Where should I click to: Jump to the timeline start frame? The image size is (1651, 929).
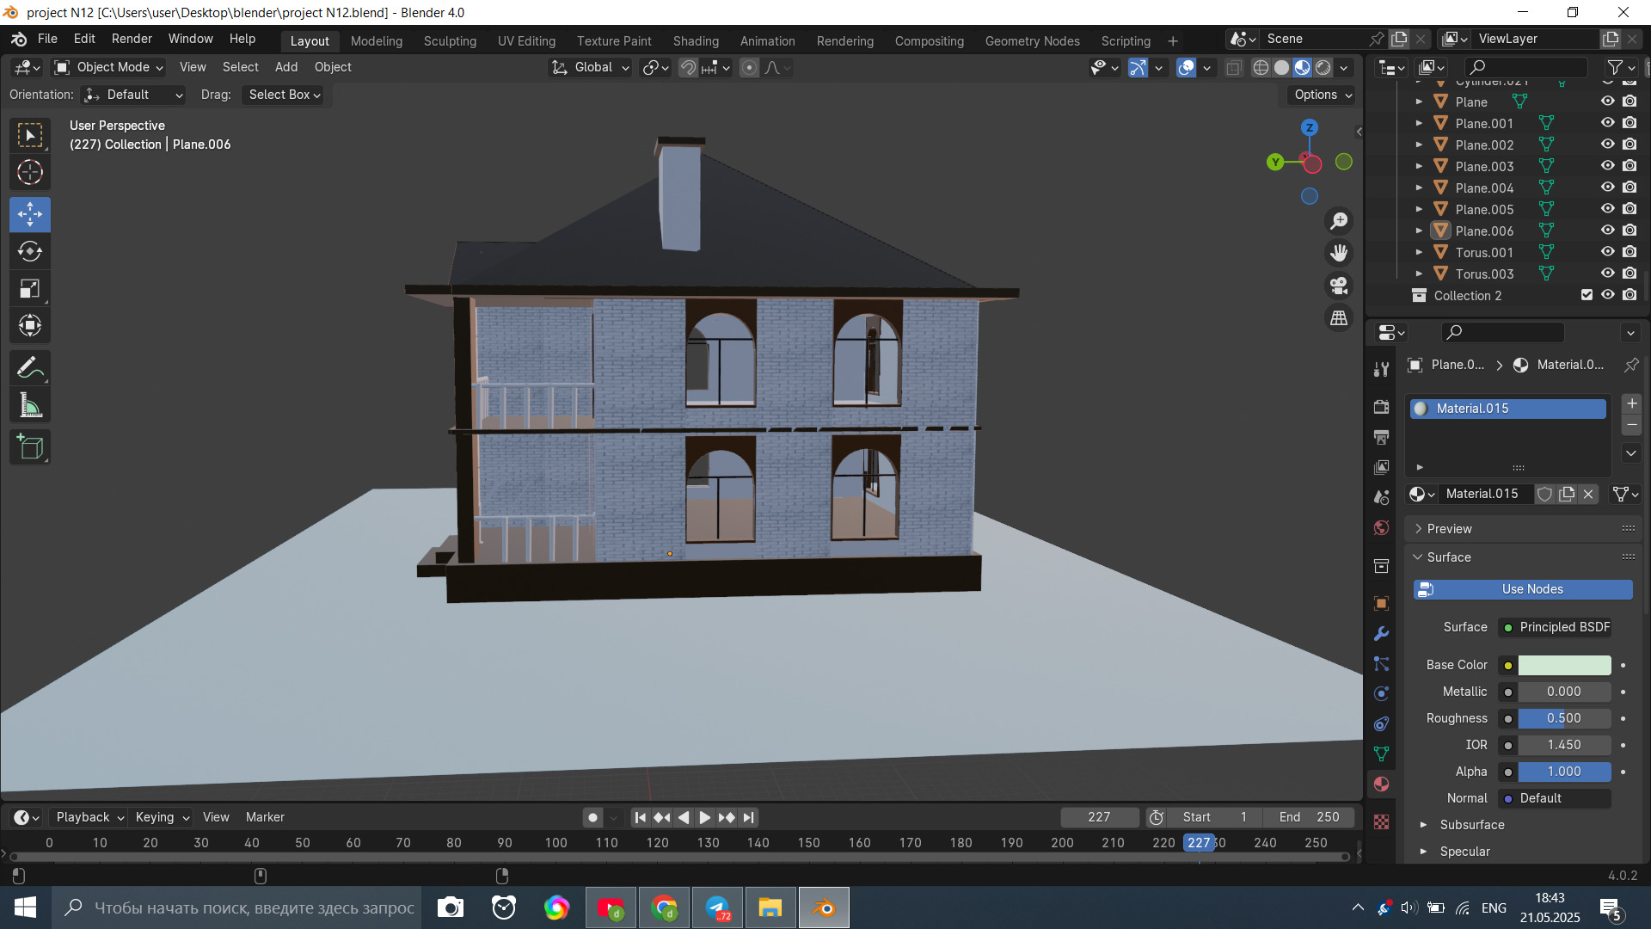tap(640, 817)
